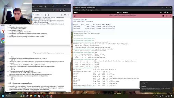Switch to the Телекс browser tab
The image size is (174, 98).
[x=40, y=7]
